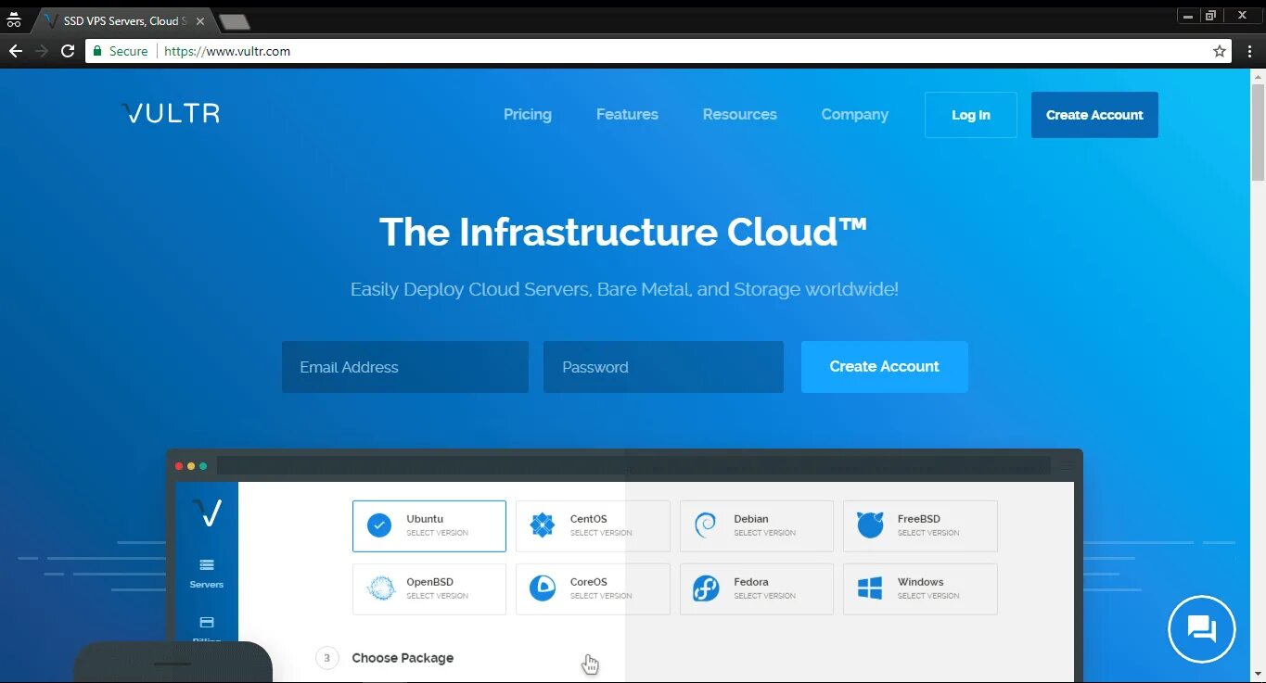Viewport: 1266px width, 683px height.
Task: Click The Infrastructure Cloud headline
Action: coord(623,232)
